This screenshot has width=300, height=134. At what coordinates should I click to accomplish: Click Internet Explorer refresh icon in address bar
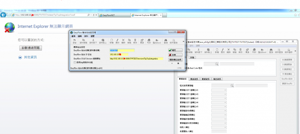tap(93, 15)
